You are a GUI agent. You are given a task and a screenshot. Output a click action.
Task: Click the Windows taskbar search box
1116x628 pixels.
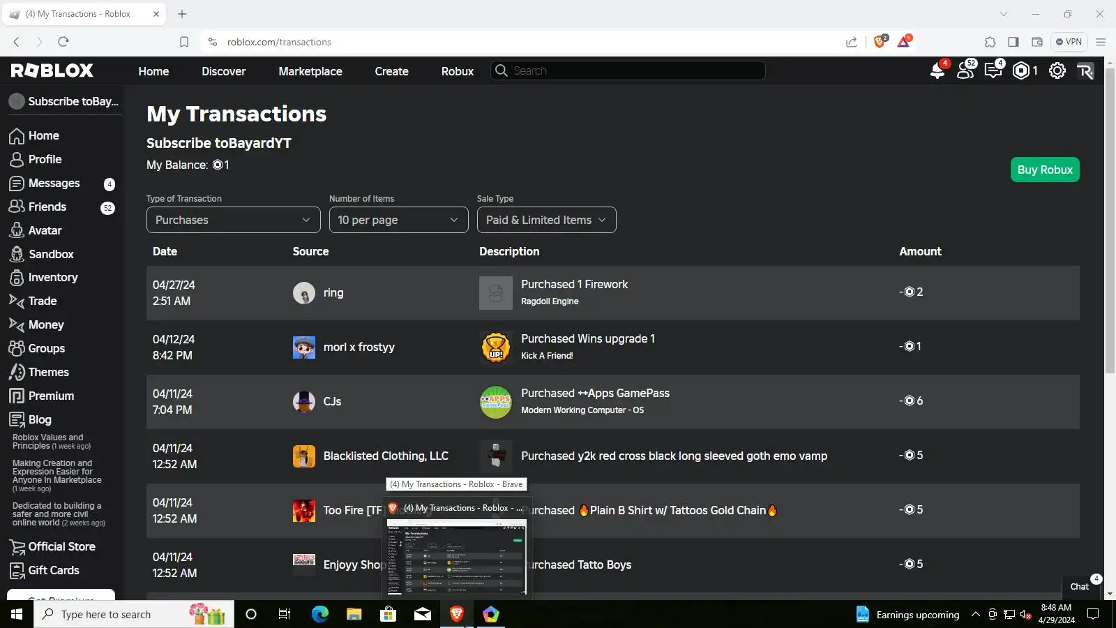point(134,614)
